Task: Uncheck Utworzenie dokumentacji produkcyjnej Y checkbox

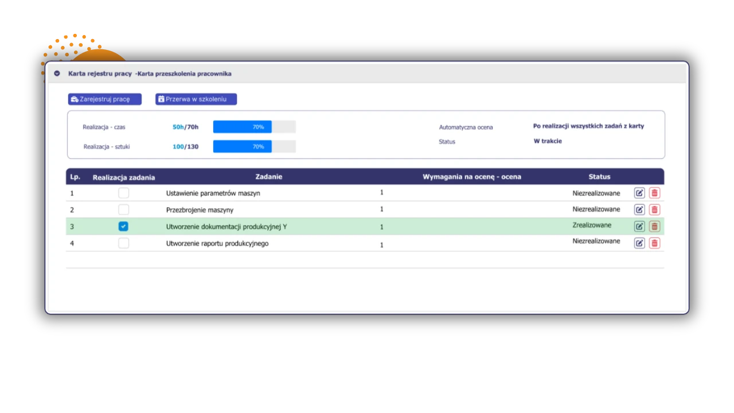Action: tap(123, 227)
